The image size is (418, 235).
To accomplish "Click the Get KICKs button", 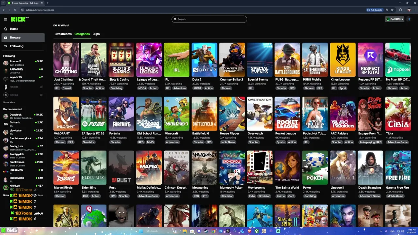I will point(394,19).
